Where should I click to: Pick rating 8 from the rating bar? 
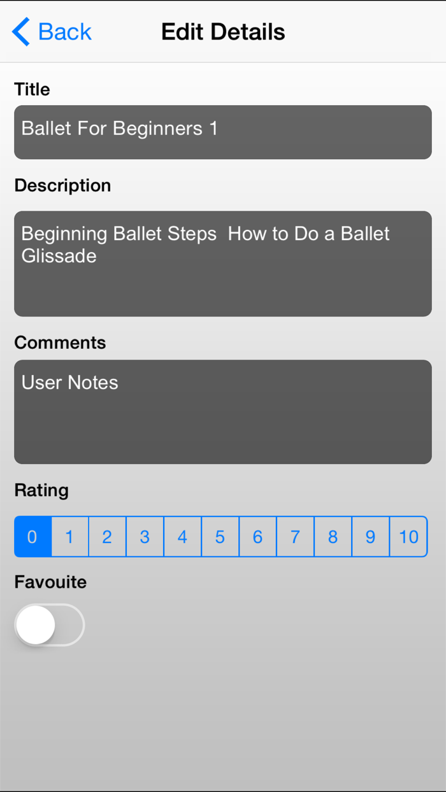click(x=333, y=537)
